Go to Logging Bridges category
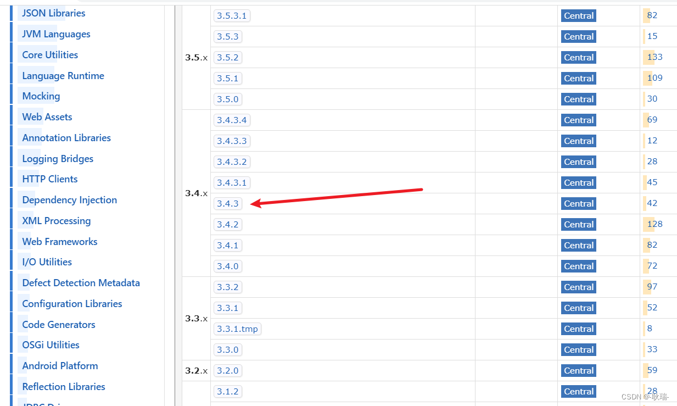 coord(58,159)
